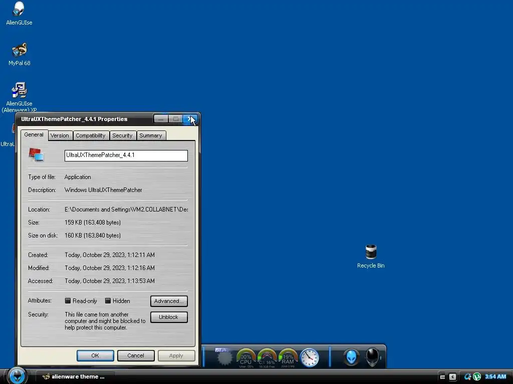Click 'Windows UltraUXThemePatcher' description text

[103, 190]
